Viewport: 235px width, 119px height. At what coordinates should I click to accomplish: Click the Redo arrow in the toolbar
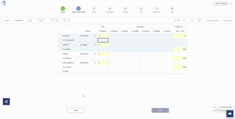point(187,21)
